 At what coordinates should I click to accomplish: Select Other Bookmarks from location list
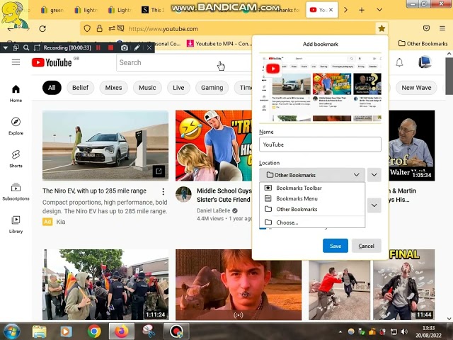pyautogui.click(x=312, y=209)
